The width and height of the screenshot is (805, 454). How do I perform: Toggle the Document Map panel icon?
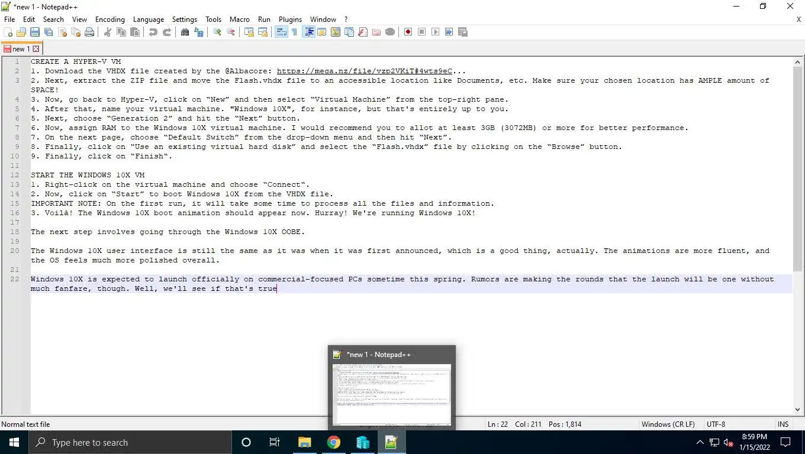pos(336,32)
